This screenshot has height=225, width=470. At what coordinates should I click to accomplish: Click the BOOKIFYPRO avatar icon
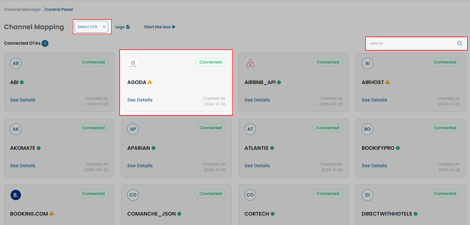pos(367,129)
